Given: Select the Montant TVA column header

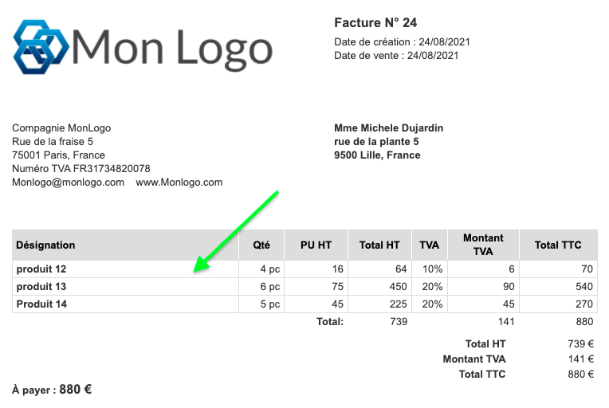Looking at the screenshot, I should (483, 245).
